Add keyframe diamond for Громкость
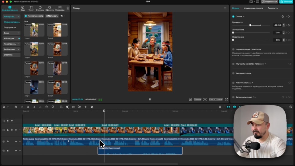The height and width of the screenshot is (166, 295). pos(289,25)
